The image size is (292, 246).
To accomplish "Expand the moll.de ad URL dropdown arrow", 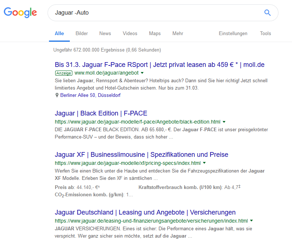I will (142, 73).
